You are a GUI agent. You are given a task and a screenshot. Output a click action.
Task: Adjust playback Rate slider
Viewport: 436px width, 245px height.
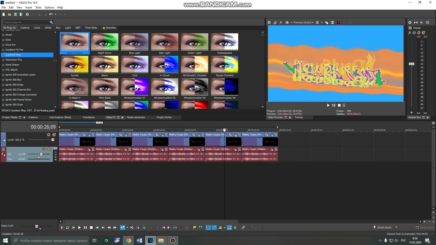[x=36, y=226]
